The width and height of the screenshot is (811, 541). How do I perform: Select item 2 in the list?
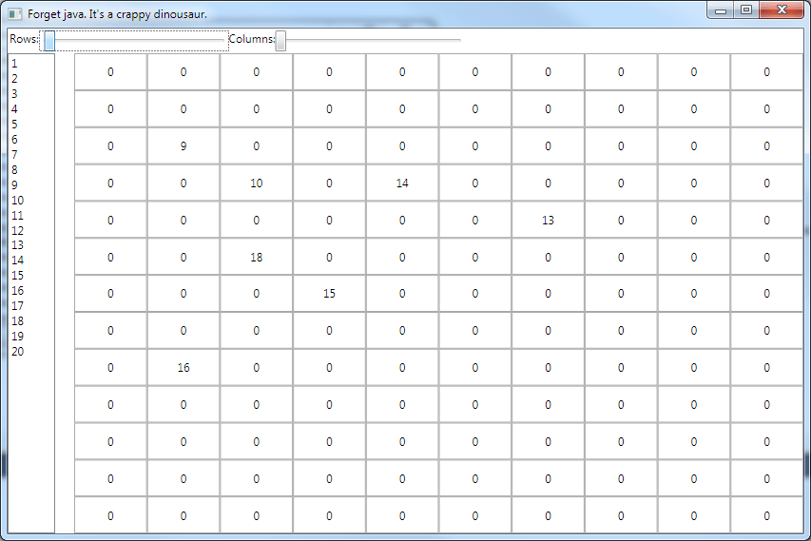click(x=31, y=79)
